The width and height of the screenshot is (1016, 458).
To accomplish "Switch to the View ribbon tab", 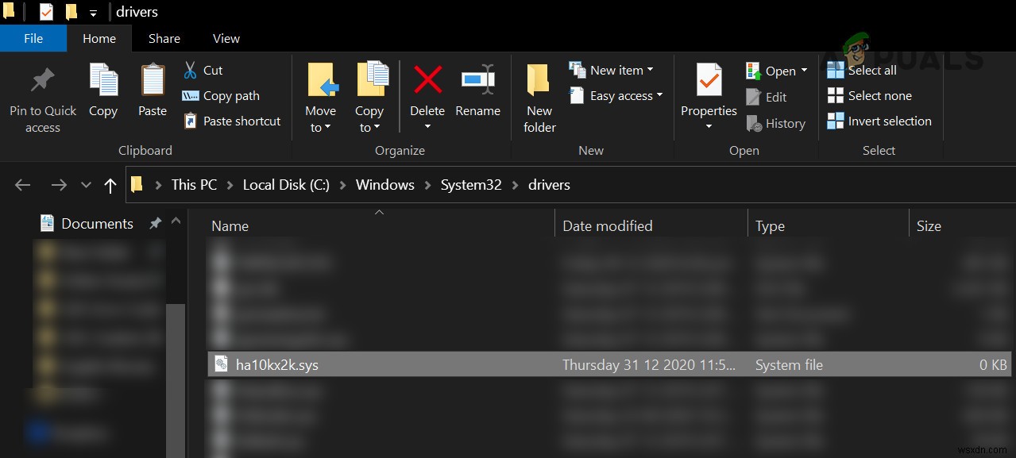I will point(226,38).
